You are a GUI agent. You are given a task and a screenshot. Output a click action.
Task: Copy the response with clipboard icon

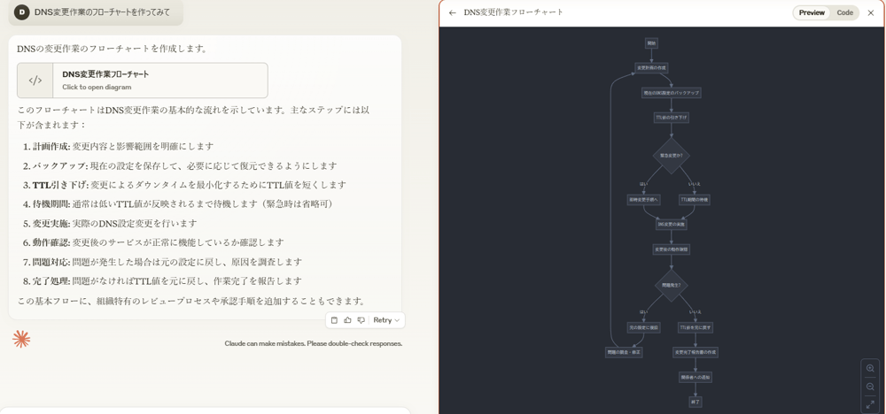(334, 320)
